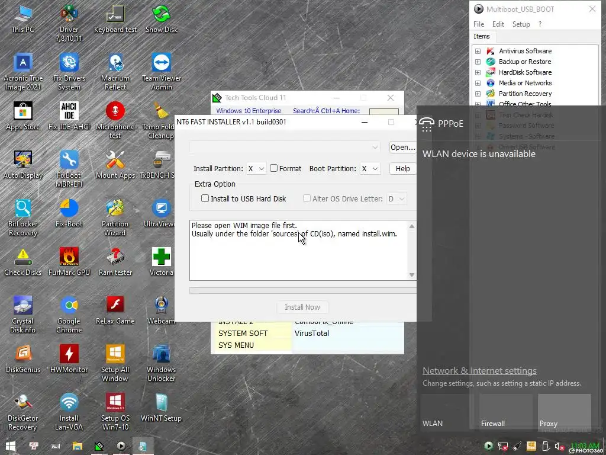Viewport: 606px width, 455px height.
Task: Launch Ram tester shortcut
Action: coord(115,262)
